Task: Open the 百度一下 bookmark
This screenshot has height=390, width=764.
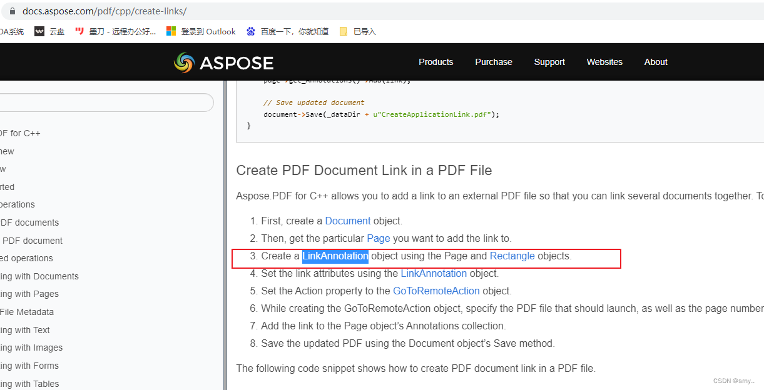Action: click(287, 31)
